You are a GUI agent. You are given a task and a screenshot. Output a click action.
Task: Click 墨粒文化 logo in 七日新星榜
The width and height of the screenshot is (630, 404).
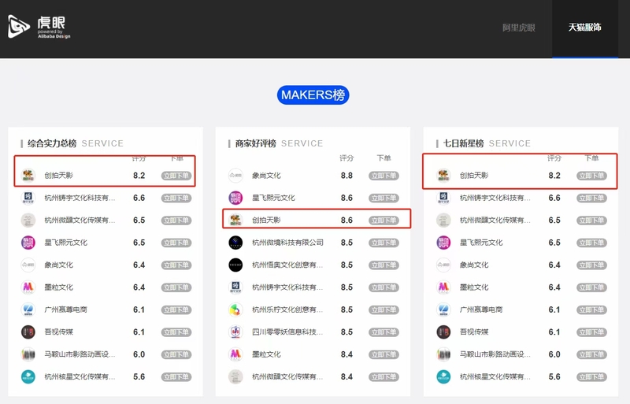[443, 287]
